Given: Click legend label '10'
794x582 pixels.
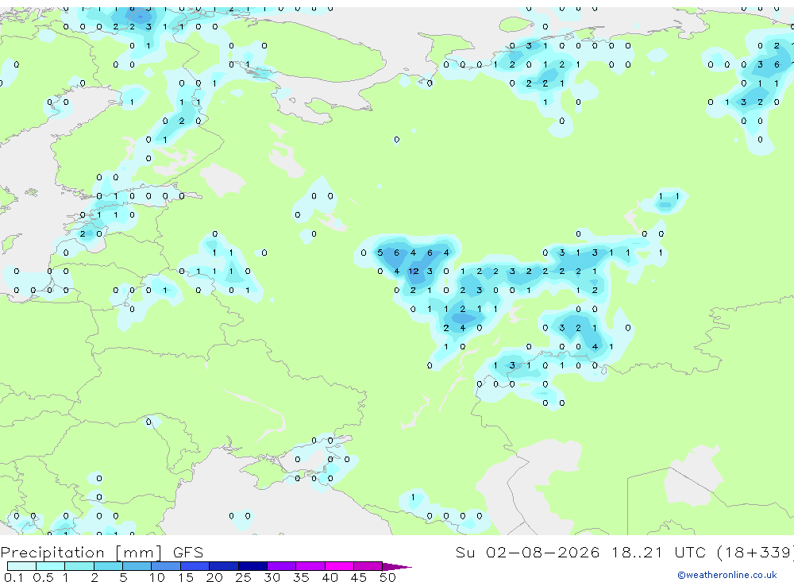Looking at the screenshot, I should [x=157, y=577].
